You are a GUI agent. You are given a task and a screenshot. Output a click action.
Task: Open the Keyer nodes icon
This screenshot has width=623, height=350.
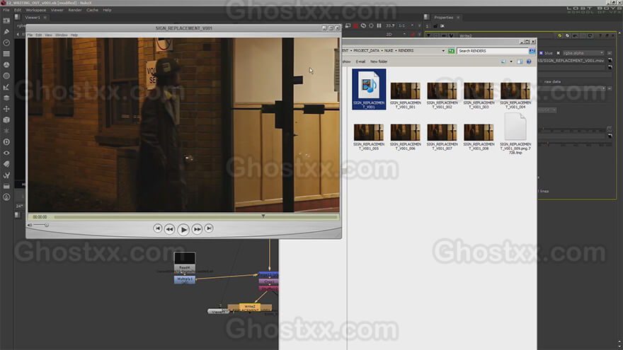pos(6,87)
